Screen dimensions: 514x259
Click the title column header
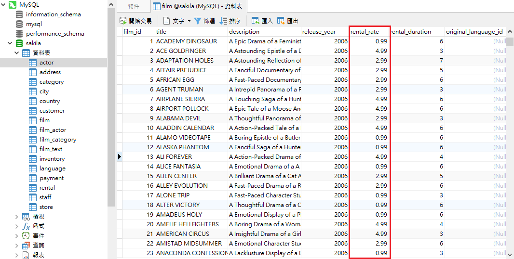191,32
